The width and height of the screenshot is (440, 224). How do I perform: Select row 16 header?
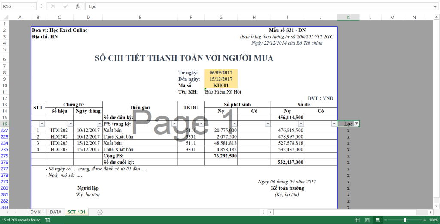(x=4, y=124)
